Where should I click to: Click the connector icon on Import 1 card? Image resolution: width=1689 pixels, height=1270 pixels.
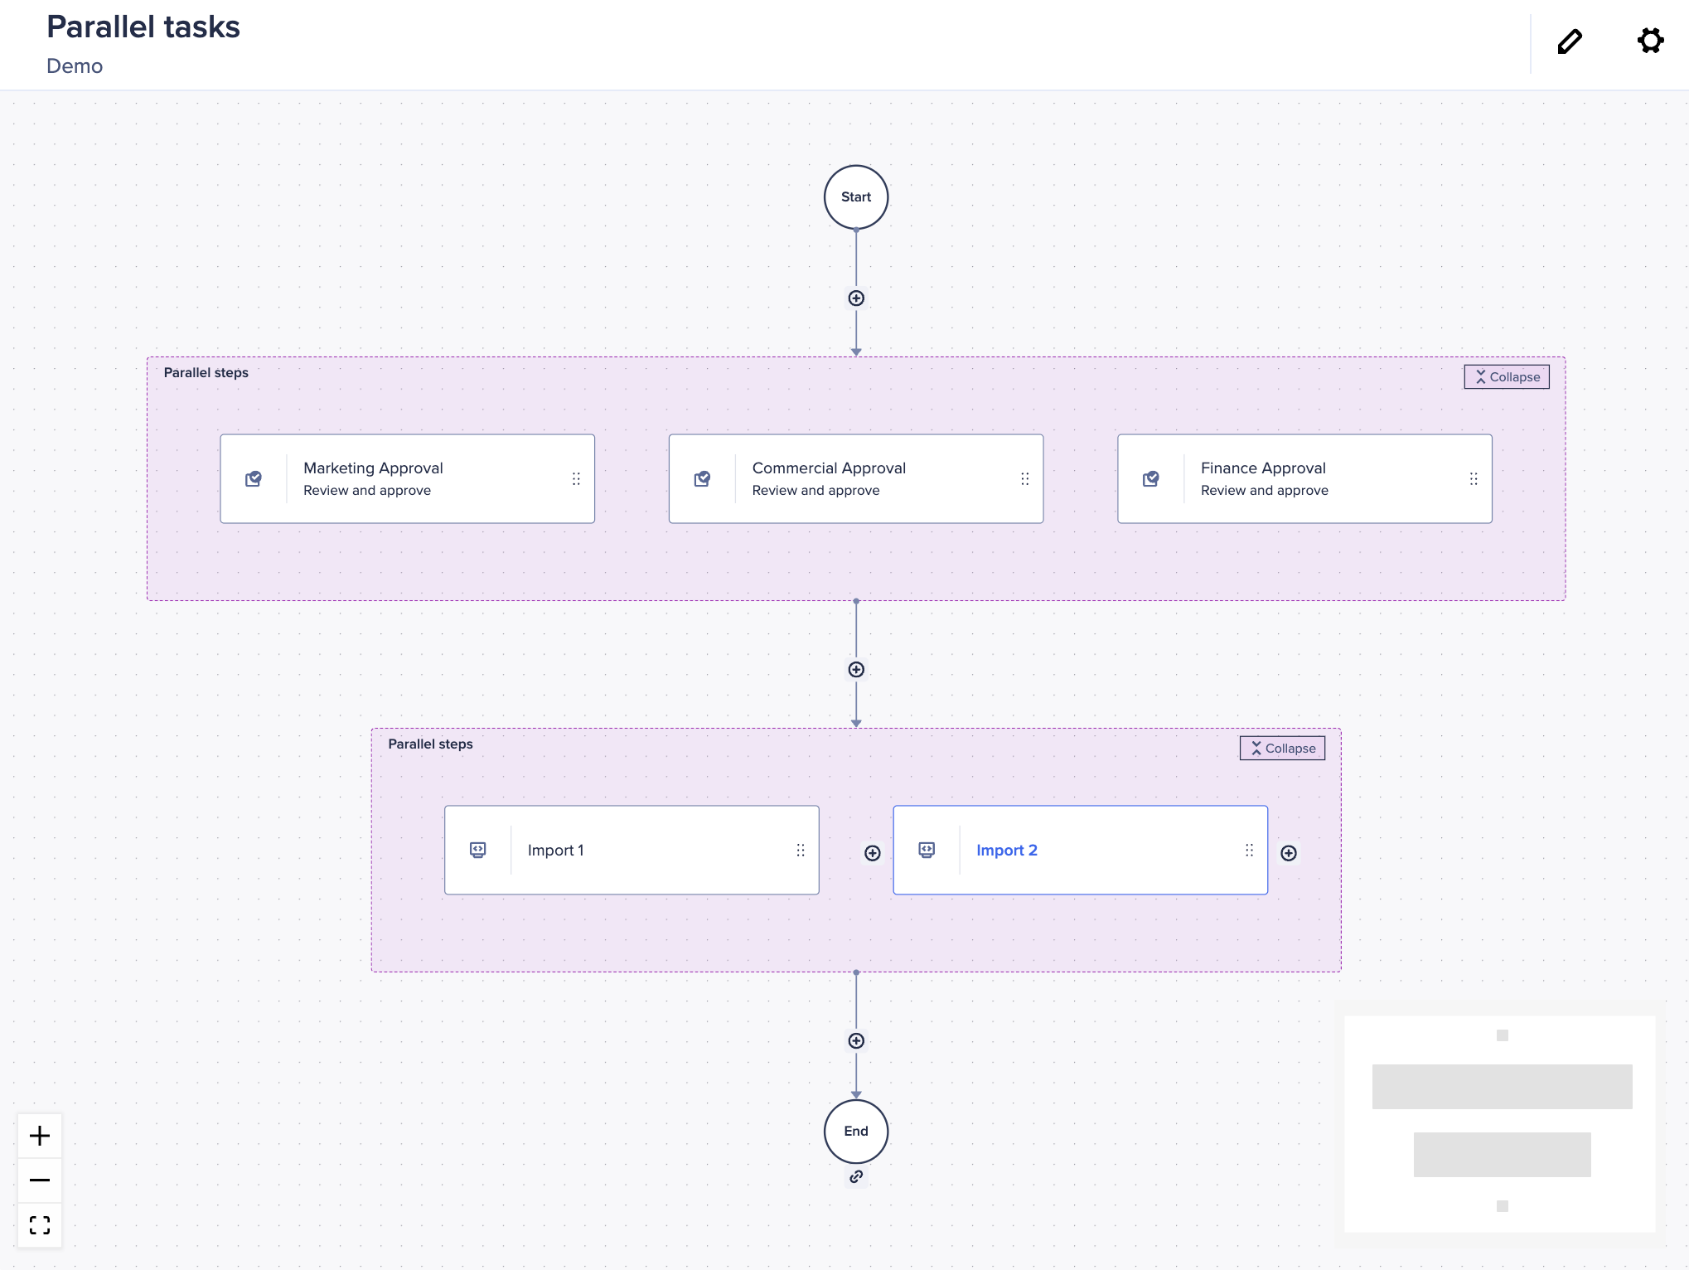(x=478, y=850)
